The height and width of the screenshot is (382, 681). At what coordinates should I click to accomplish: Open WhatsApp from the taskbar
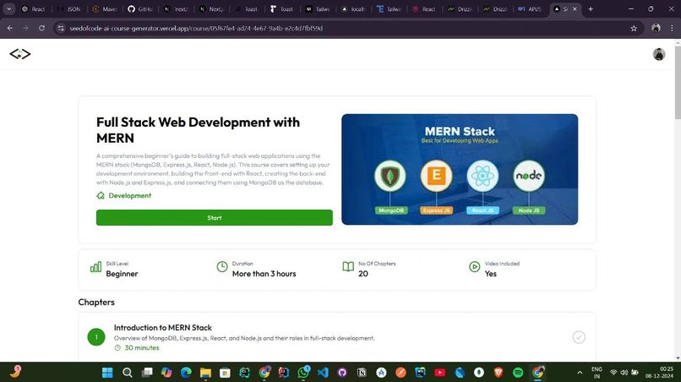[x=303, y=372]
